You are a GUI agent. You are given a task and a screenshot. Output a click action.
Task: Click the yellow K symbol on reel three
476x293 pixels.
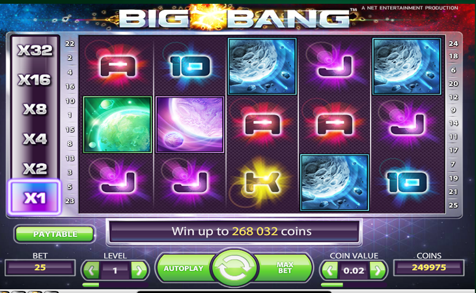[x=262, y=182]
